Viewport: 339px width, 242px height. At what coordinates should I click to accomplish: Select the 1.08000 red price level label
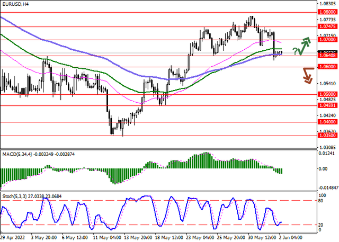click(x=328, y=12)
